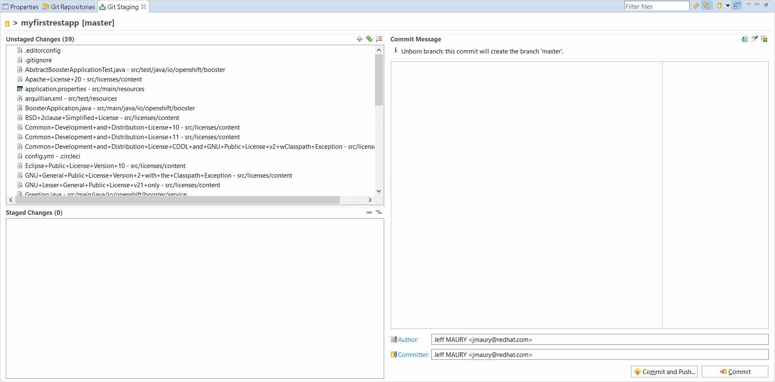Select GNU+General+Public+License+Version+2 entry
Screen dimensions: 775x382
pos(159,176)
